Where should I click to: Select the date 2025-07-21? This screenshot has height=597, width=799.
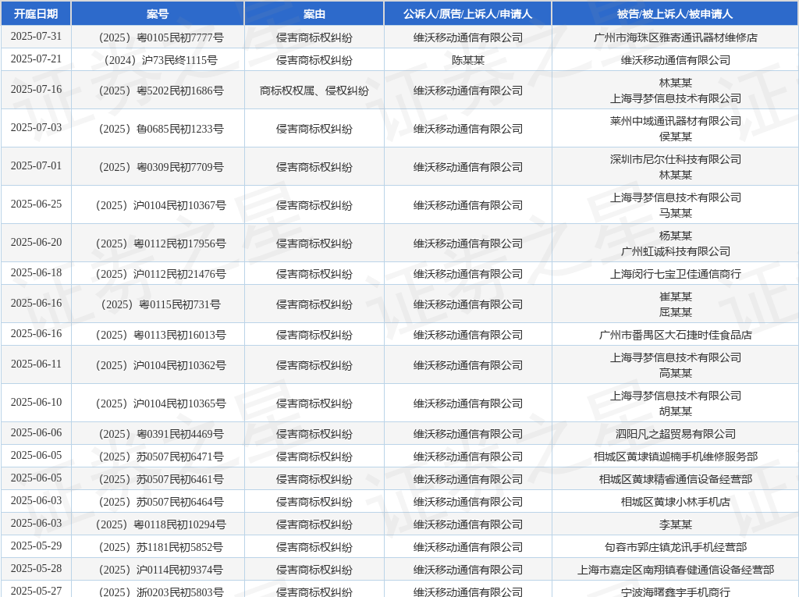tap(36, 59)
